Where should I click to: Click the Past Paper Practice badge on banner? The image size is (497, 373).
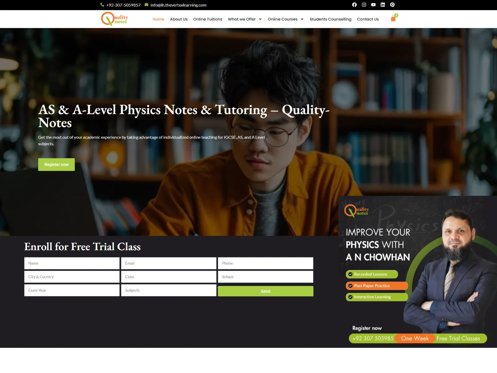point(377,286)
